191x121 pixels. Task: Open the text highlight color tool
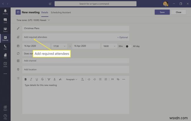click(49, 79)
